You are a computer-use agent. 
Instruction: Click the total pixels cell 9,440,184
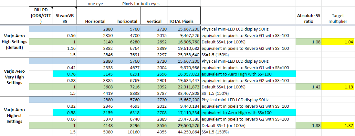[184, 106]
